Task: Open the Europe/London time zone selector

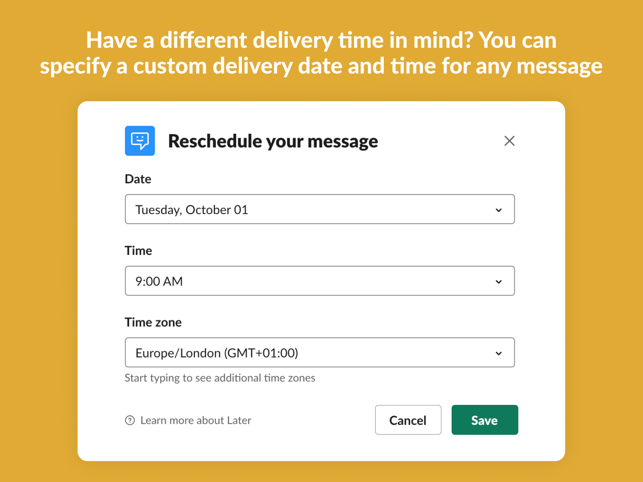Action: coord(313,352)
